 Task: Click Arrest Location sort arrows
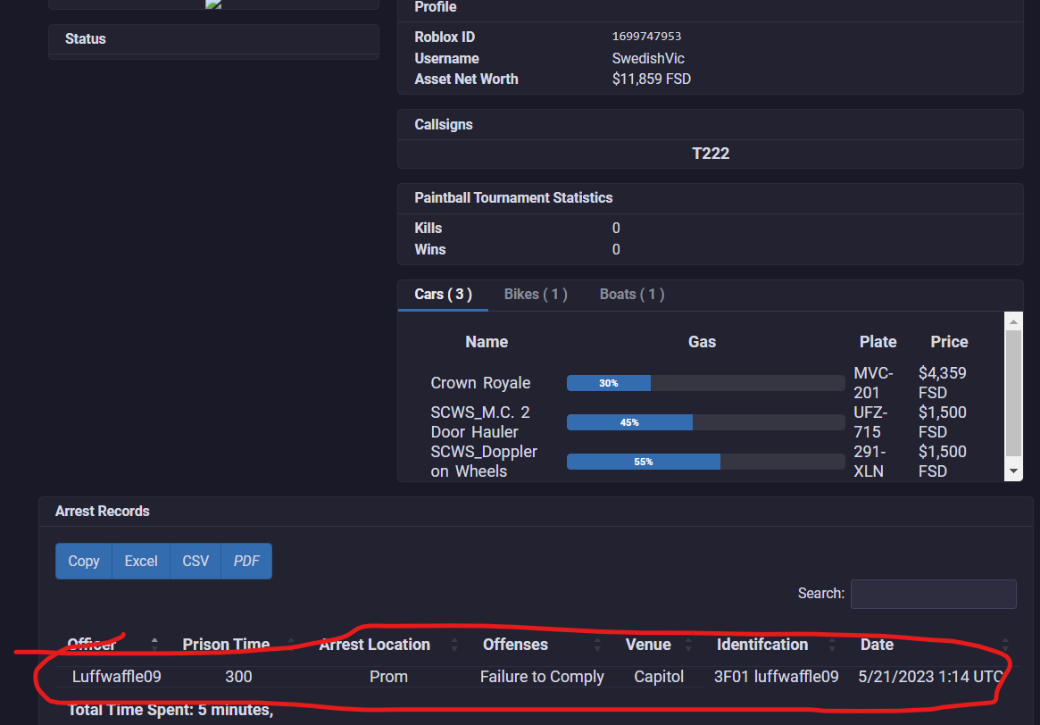(x=454, y=644)
